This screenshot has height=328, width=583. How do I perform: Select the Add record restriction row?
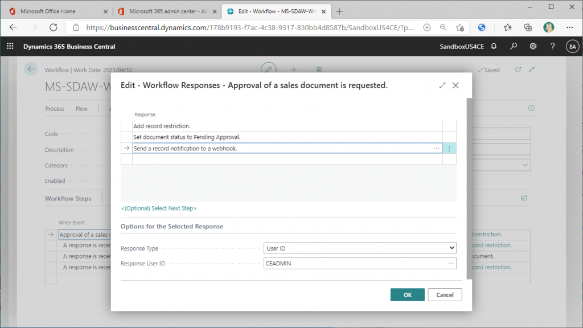coord(287,126)
